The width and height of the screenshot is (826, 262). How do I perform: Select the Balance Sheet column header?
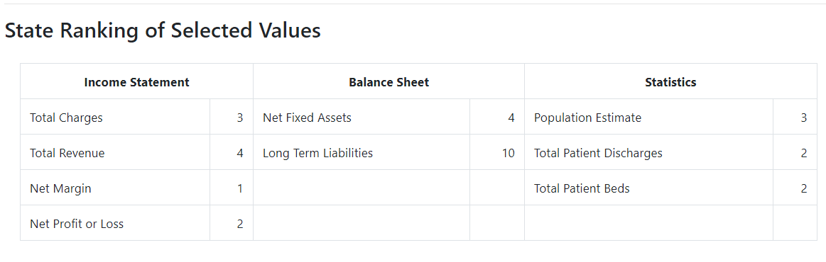click(x=388, y=82)
